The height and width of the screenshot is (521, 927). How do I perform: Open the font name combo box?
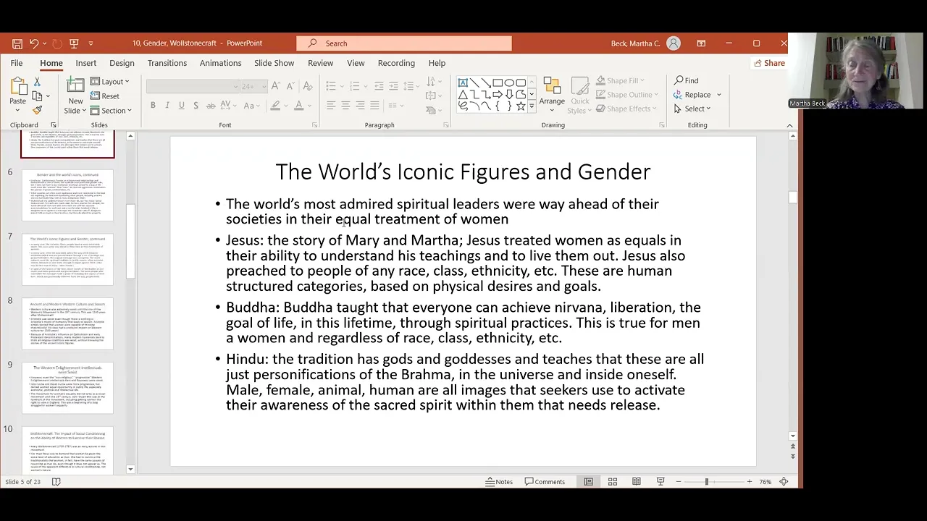193,86
